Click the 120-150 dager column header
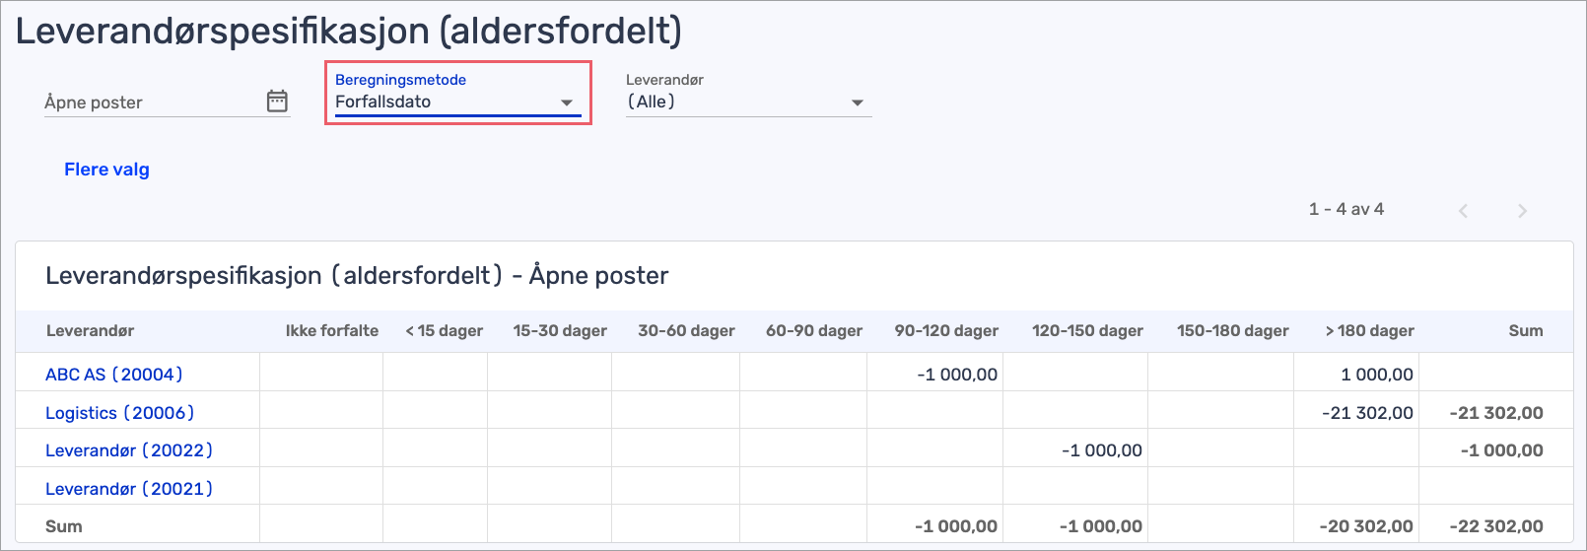1587x551 pixels. click(x=1087, y=331)
